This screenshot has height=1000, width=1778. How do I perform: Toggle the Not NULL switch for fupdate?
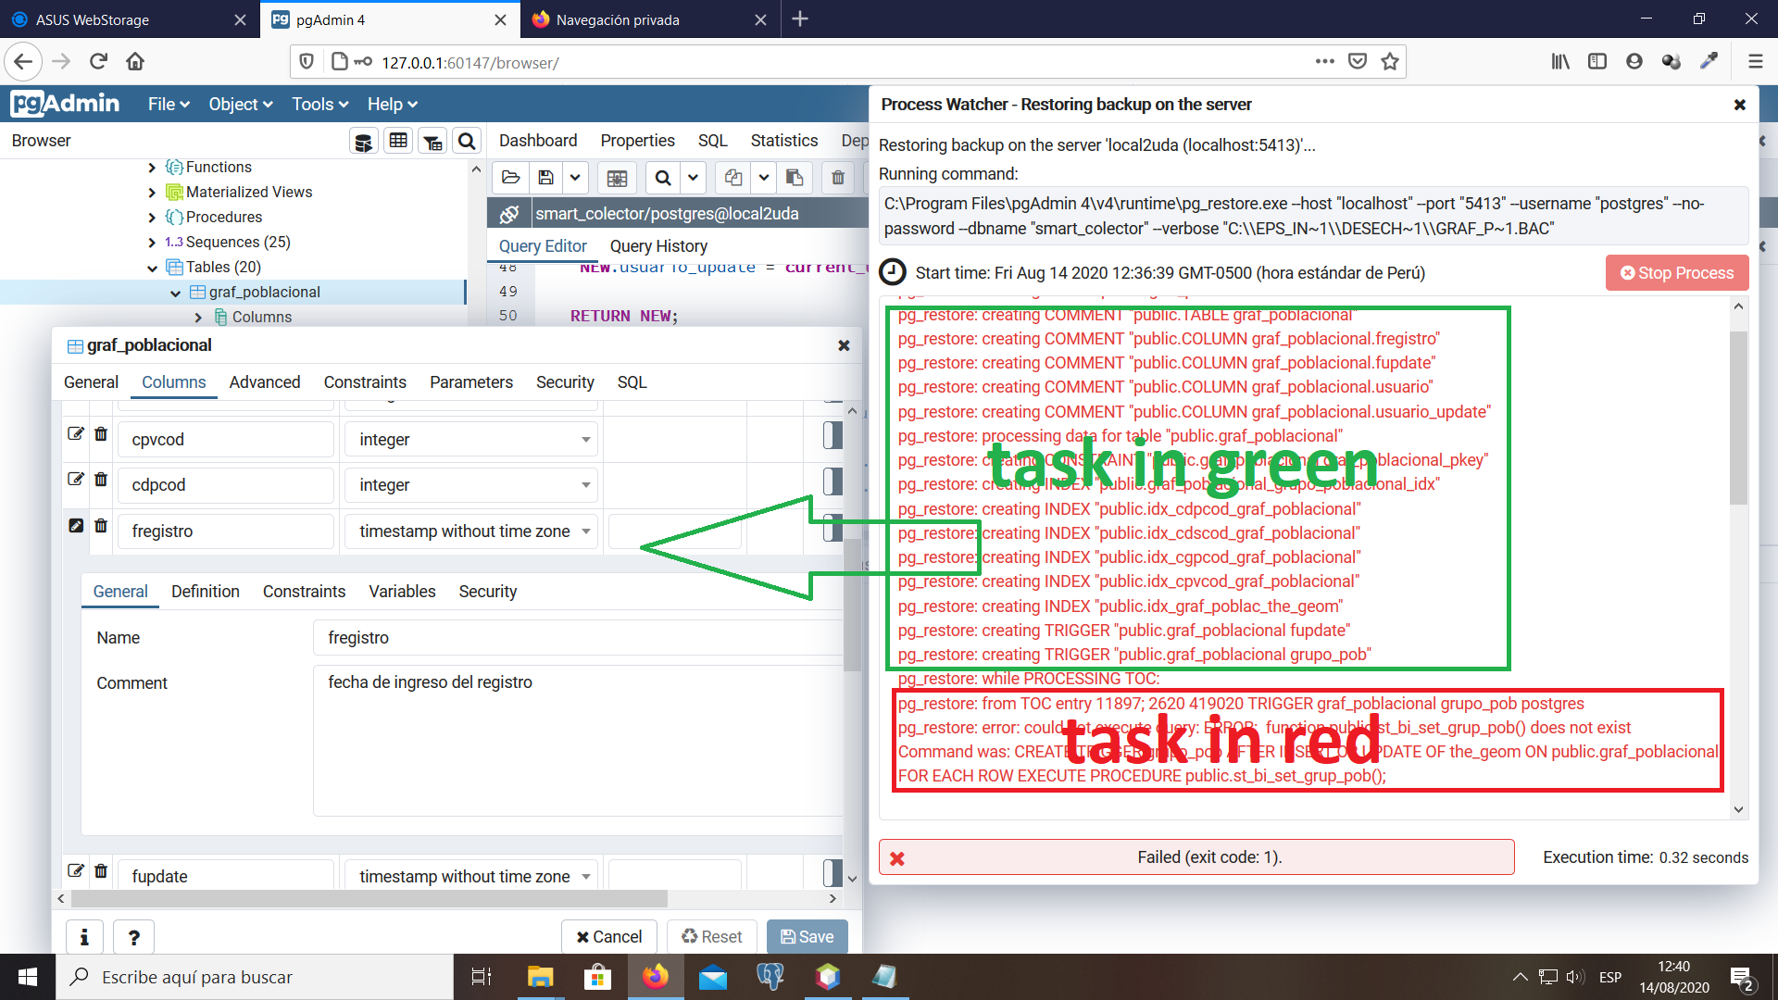[833, 873]
